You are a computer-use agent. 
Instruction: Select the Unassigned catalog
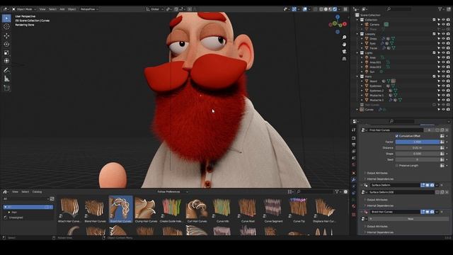pyautogui.click(x=16, y=217)
